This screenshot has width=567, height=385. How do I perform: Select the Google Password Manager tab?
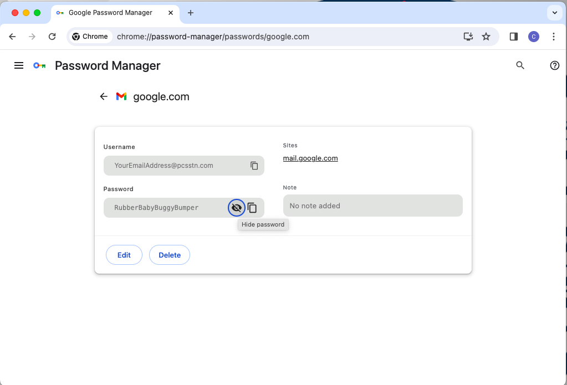coord(115,13)
